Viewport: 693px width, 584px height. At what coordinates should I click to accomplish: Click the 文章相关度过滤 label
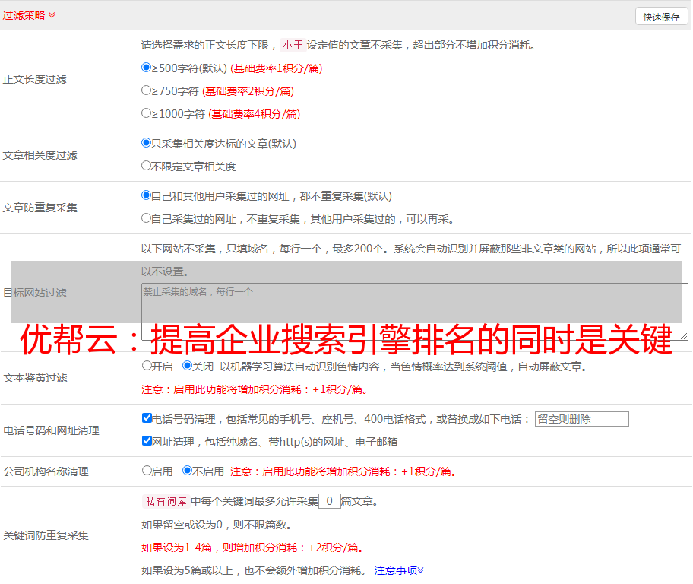point(40,155)
